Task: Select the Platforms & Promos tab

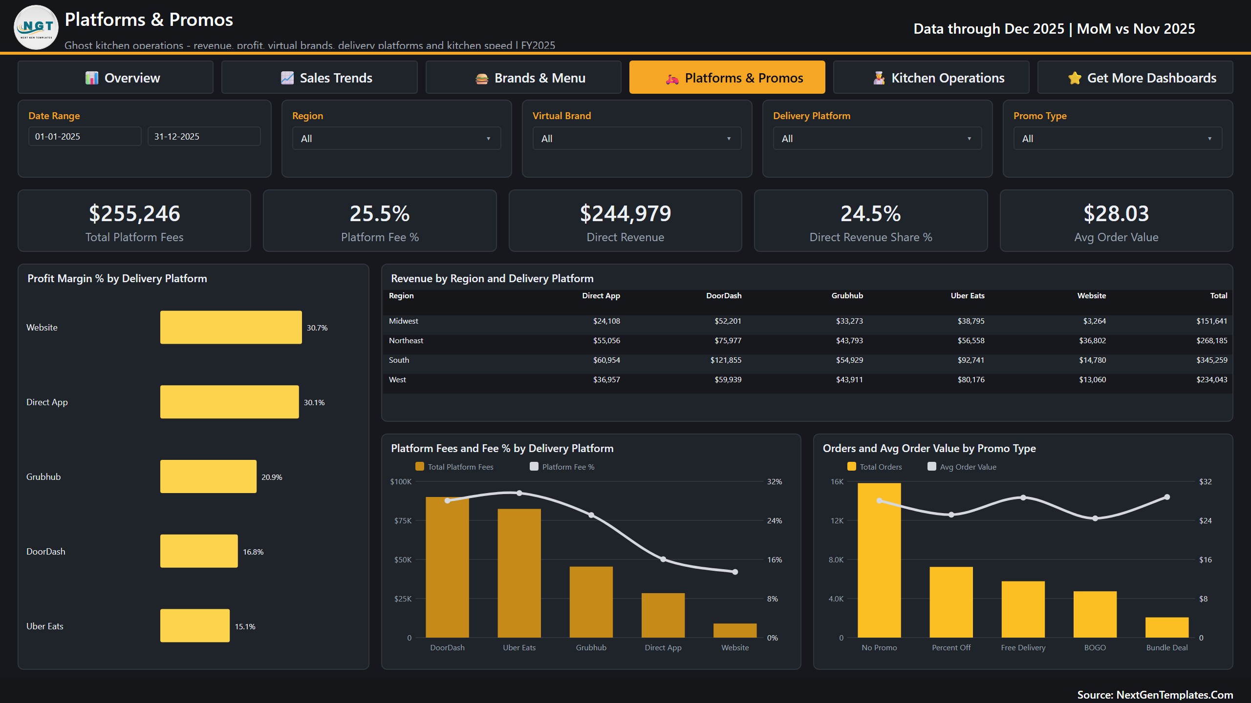Action: pos(727,77)
